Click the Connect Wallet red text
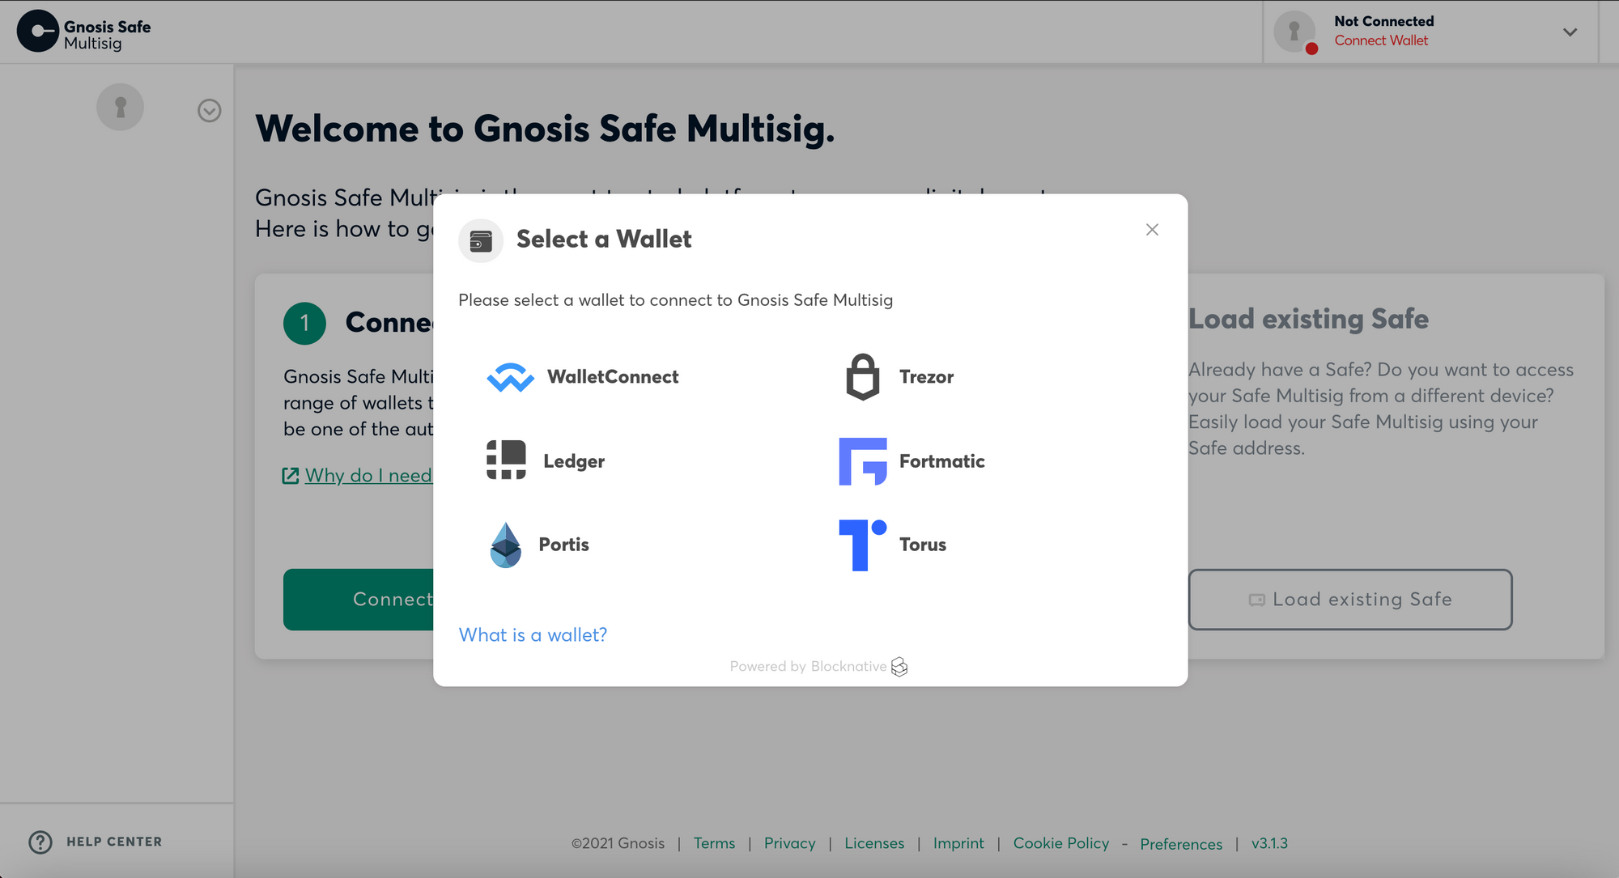 1381,40
